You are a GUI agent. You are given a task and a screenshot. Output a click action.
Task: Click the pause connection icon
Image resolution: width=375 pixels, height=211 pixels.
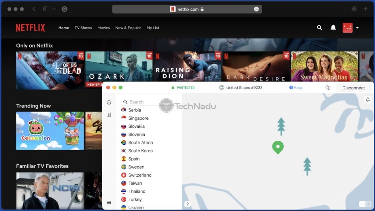click(328, 88)
